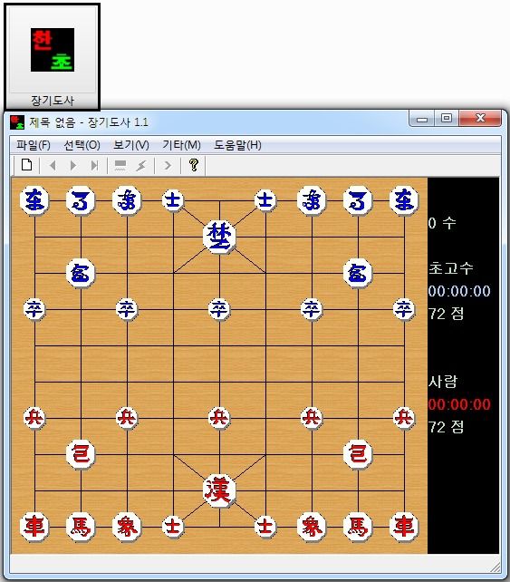
Task: Select the left red 包 cannon
Action: pyautogui.click(x=81, y=454)
